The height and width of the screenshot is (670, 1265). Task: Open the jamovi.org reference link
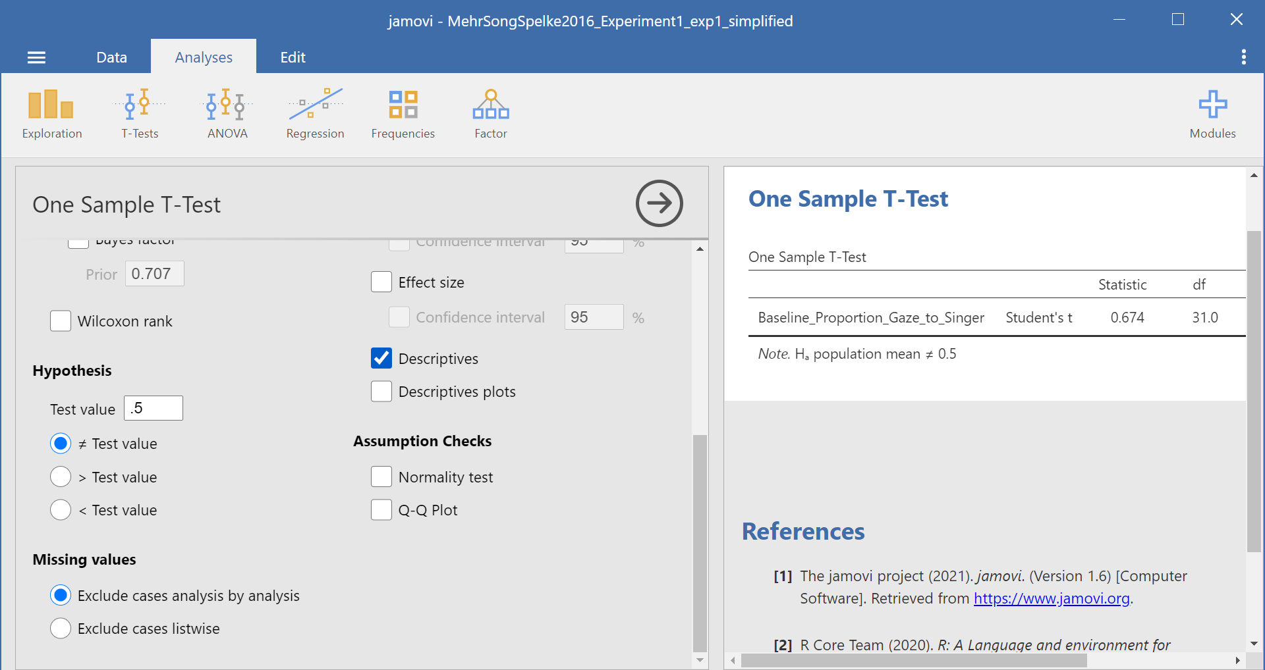pyautogui.click(x=1052, y=599)
